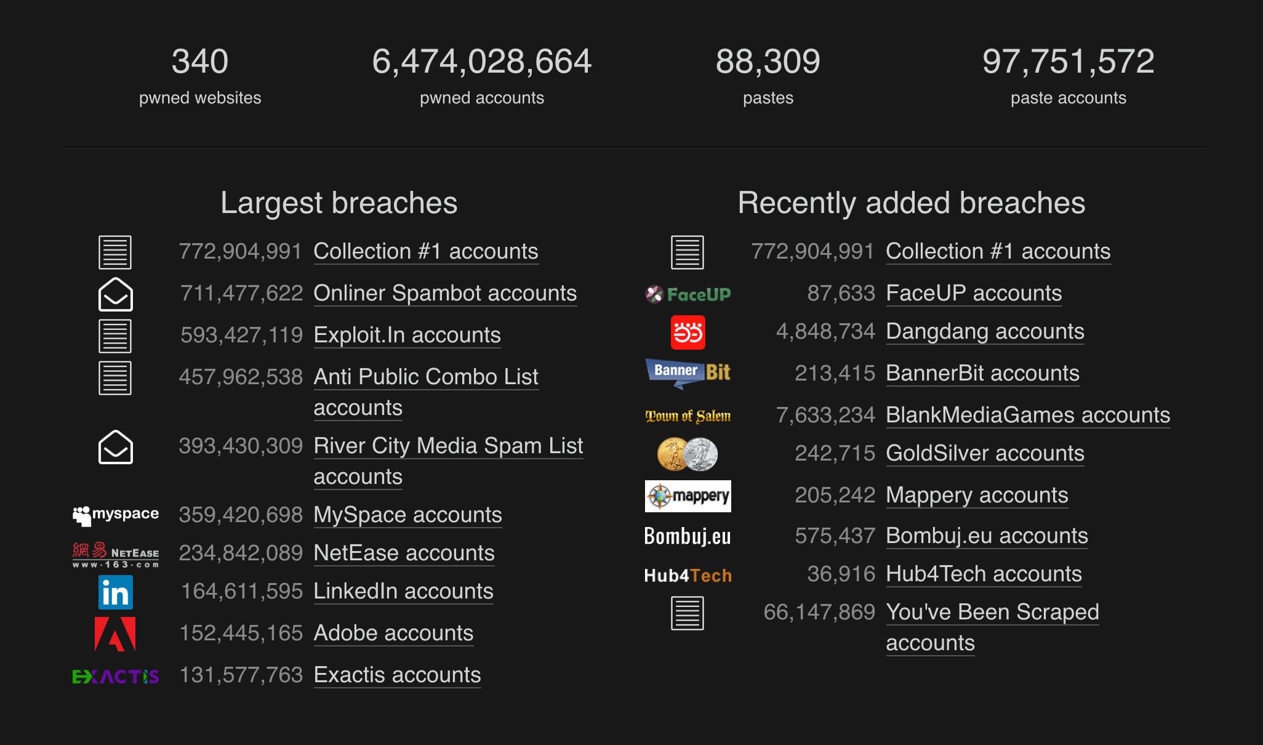The height and width of the screenshot is (745, 1263).
Task: Click the BannerBit logo
Action: click(688, 373)
